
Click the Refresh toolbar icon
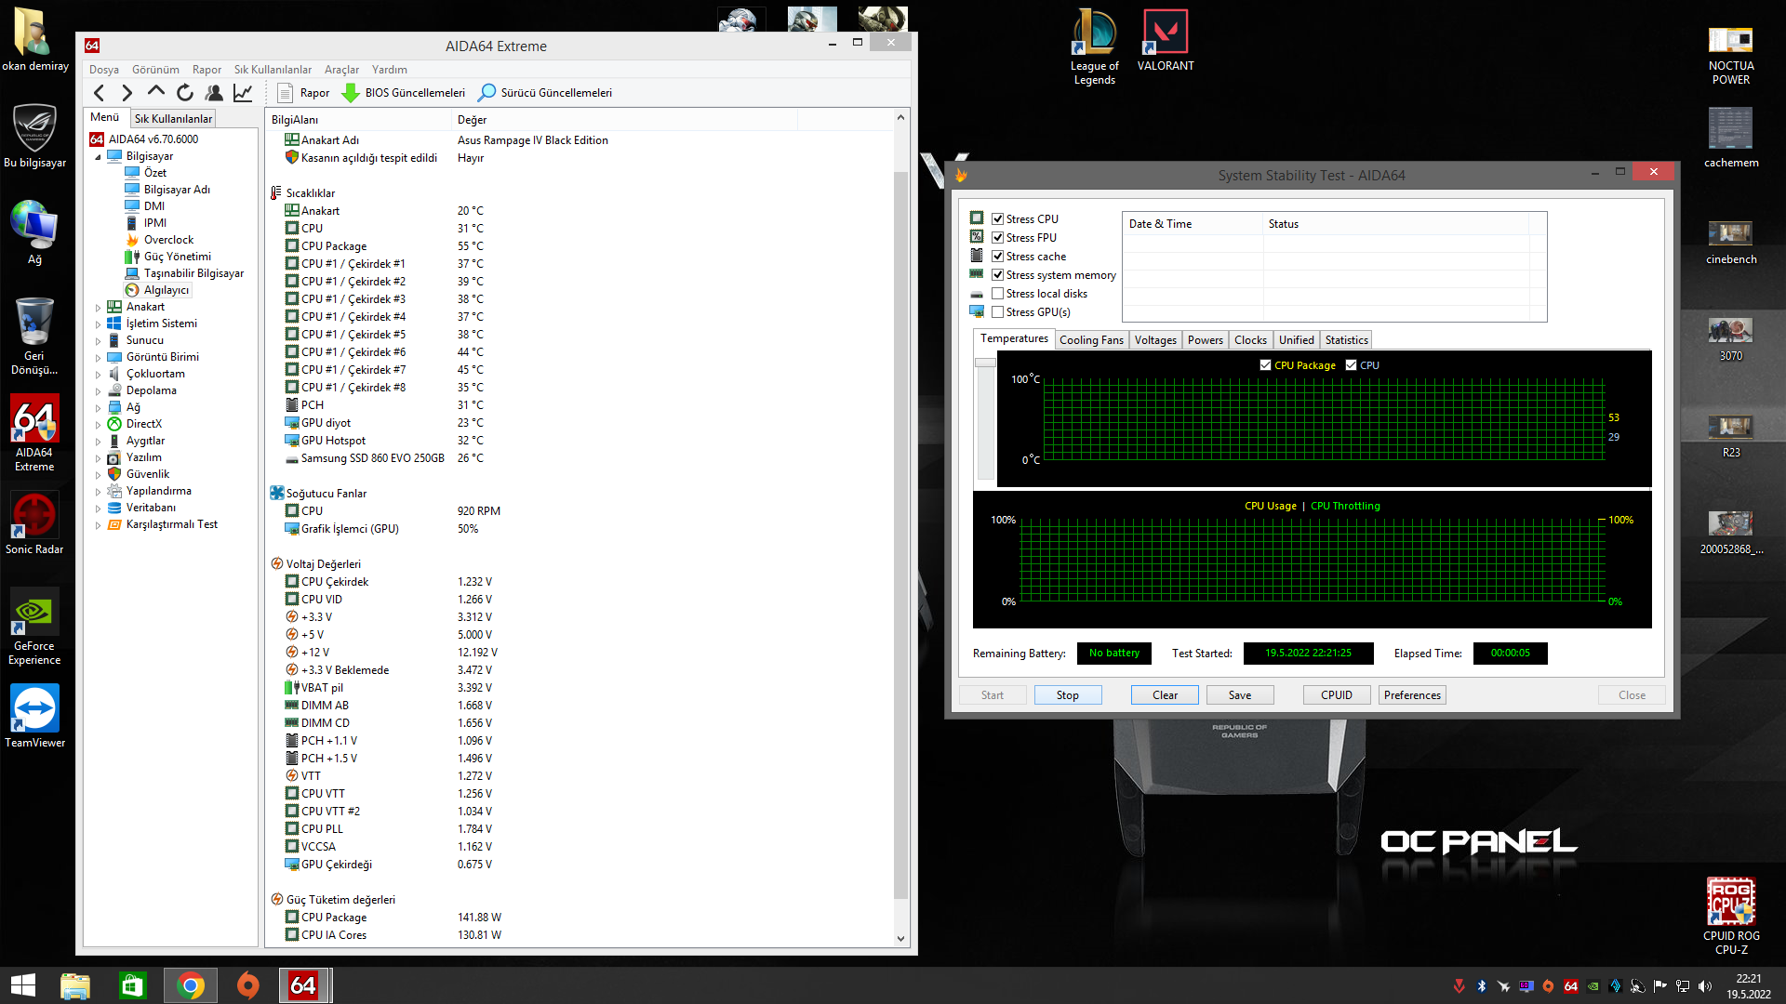(185, 92)
